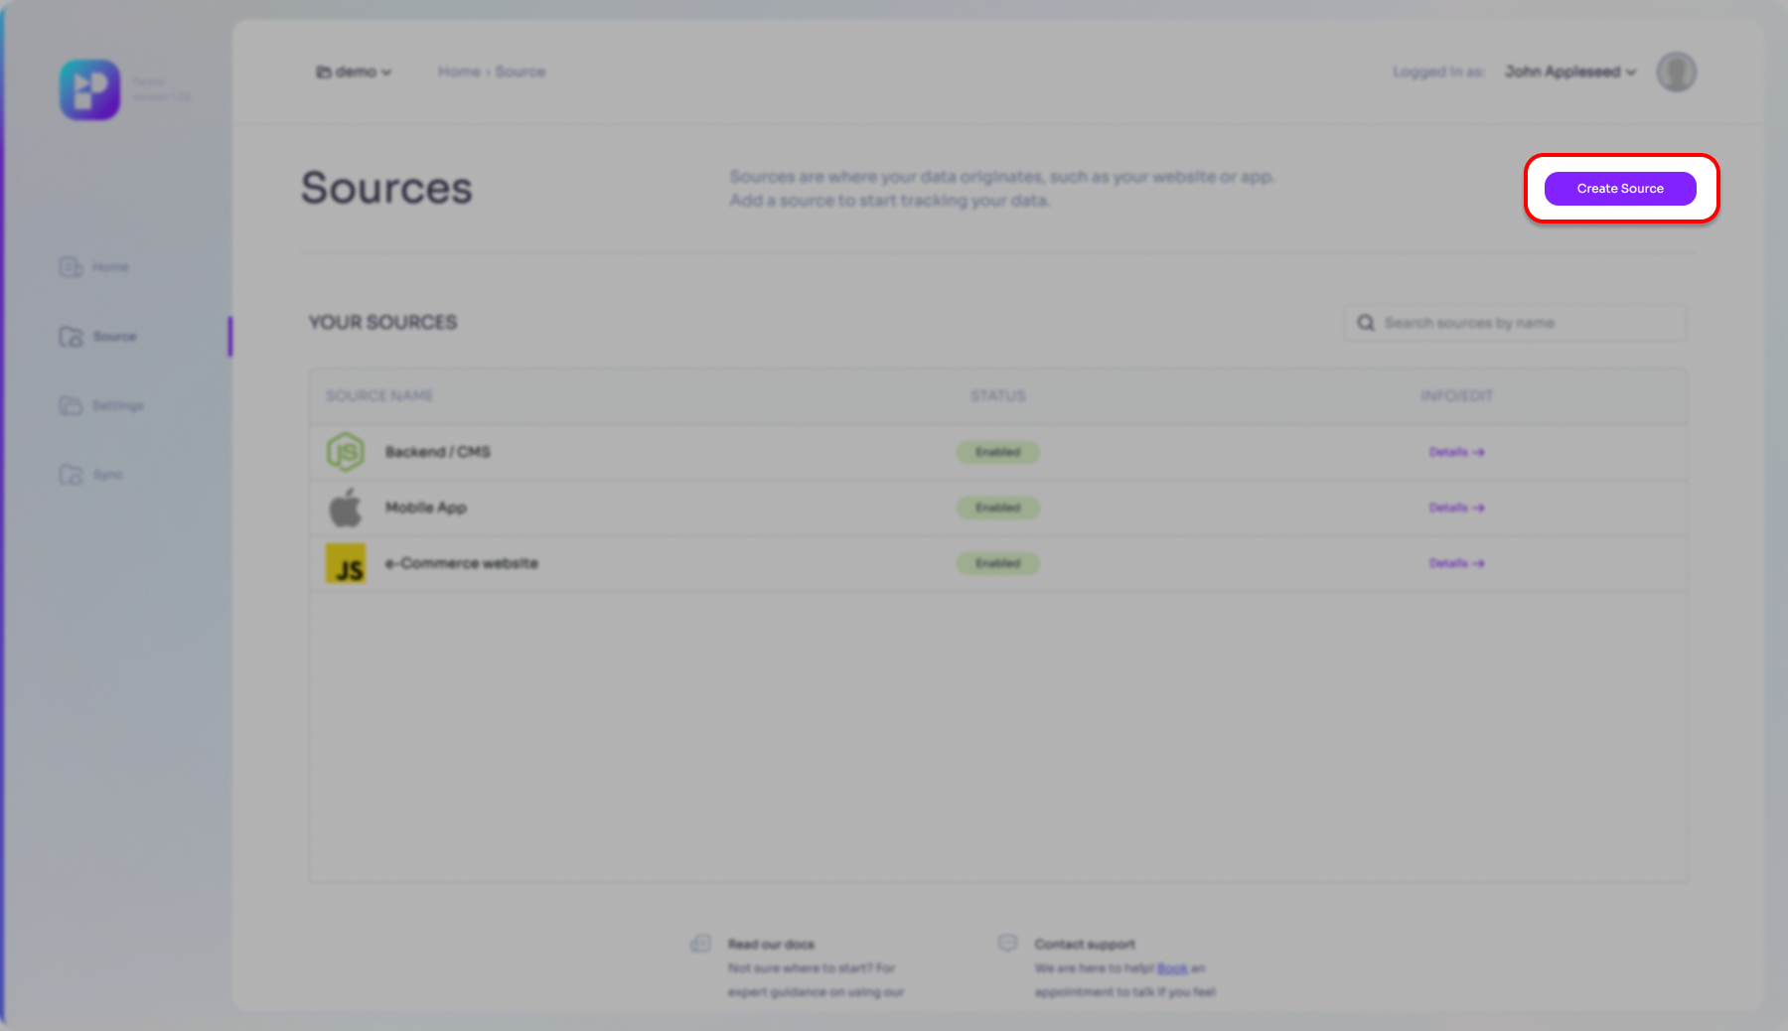The height and width of the screenshot is (1031, 1788).
Task: Open Home from the sidebar
Action: 95,267
